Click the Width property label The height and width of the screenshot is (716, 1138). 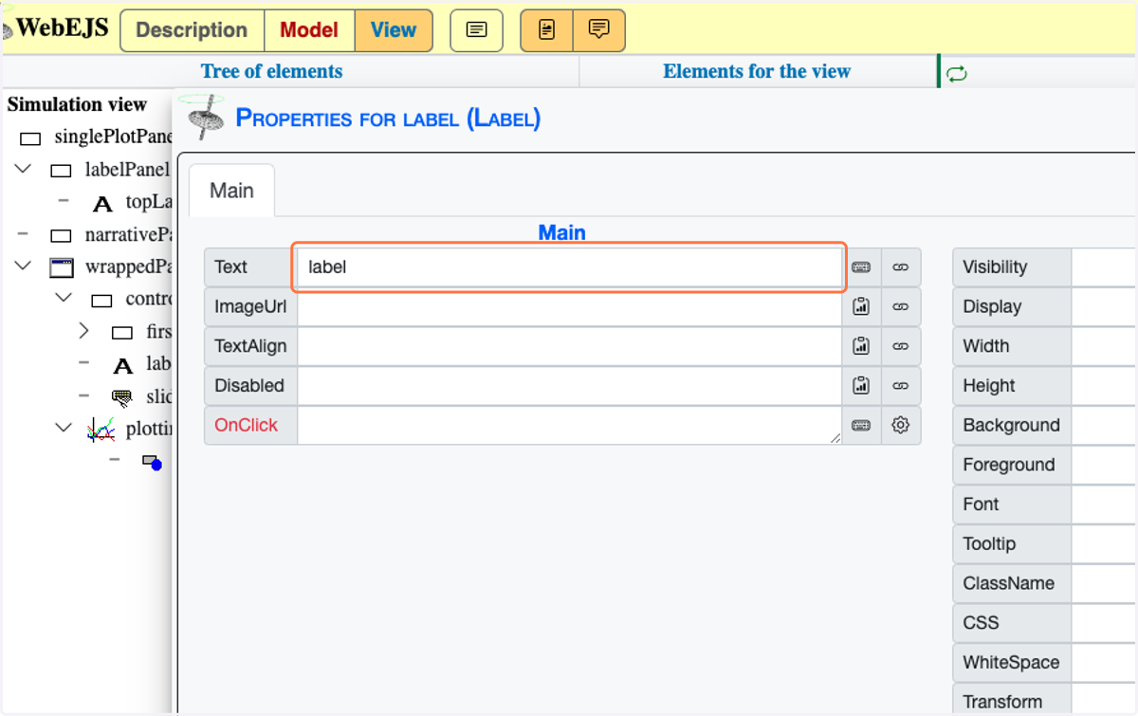(x=1012, y=346)
